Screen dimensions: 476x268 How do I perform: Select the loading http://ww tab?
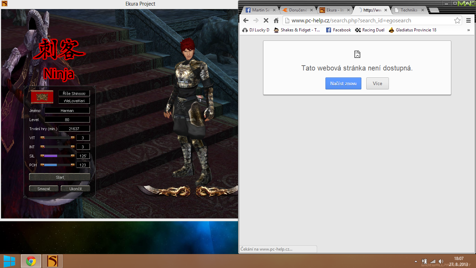point(371,10)
